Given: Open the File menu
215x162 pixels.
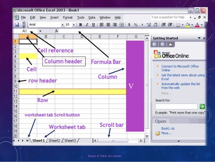Looking at the screenshot, I should pos(23,18).
